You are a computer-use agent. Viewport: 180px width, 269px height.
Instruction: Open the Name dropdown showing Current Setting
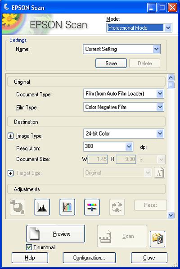click(122, 49)
